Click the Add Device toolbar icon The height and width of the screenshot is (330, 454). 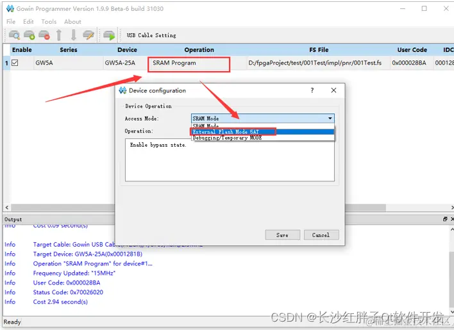coord(29,35)
